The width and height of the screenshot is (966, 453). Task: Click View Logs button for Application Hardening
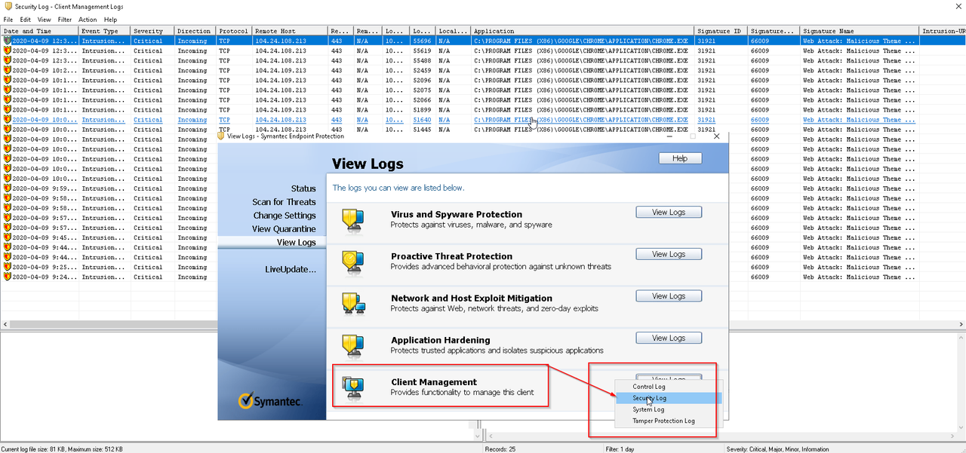[669, 338]
